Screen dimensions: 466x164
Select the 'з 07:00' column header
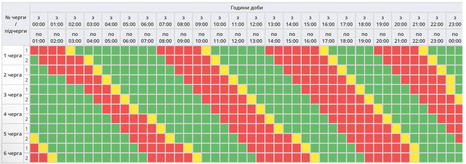pyautogui.click(x=165, y=21)
